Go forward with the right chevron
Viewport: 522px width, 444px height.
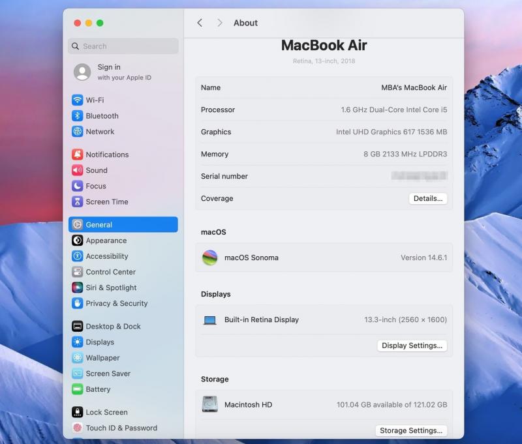click(x=220, y=23)
